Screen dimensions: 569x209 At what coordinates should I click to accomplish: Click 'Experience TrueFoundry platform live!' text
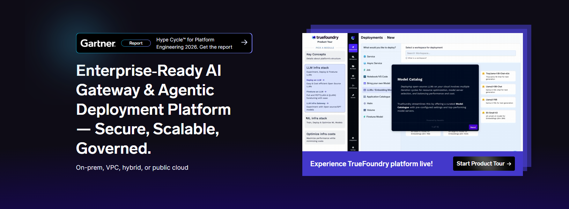pyautogui.click(x=371, y=164)
